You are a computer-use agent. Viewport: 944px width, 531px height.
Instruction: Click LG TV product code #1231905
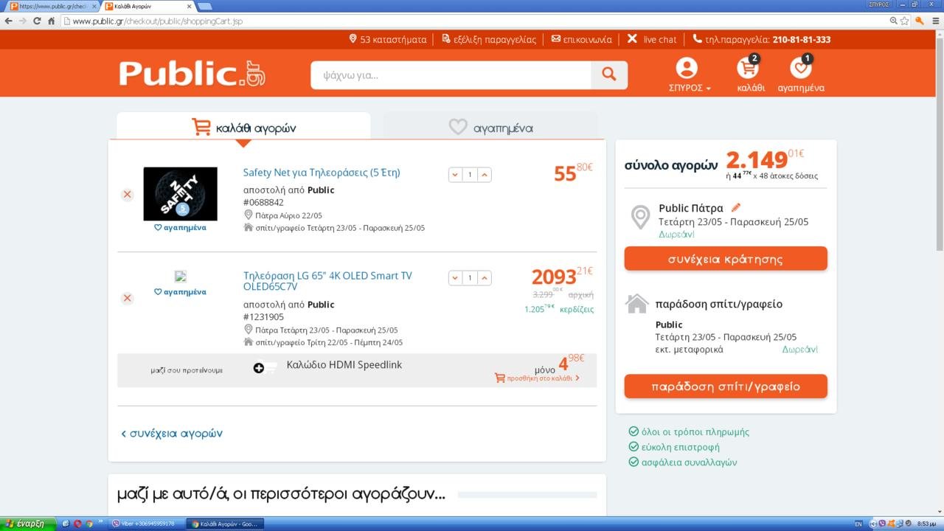[263, 317]
